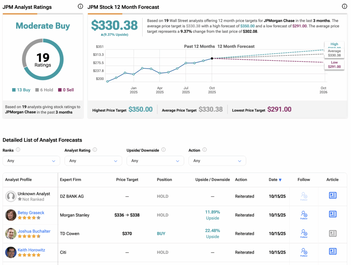Expand the Action filter dropdown
This screenshot has height=265, width=351.
click(217, 161)
